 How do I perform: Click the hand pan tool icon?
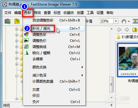coord(124,21)
